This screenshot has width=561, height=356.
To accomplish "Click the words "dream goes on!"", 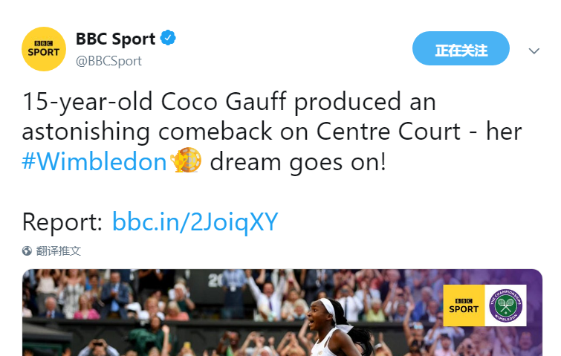I will pos(298,161).
